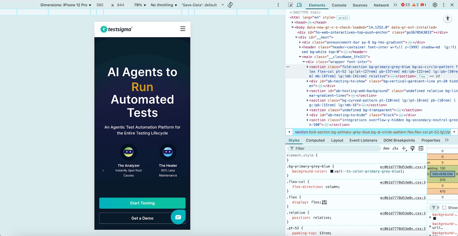Open stylesheet link beside .bg-primary-grey-blue rule

(x=403, y=167)
